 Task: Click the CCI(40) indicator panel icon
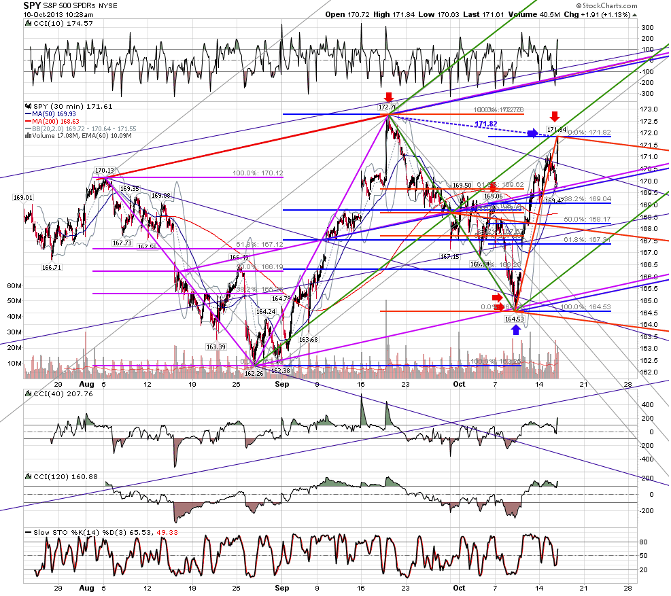29,393
